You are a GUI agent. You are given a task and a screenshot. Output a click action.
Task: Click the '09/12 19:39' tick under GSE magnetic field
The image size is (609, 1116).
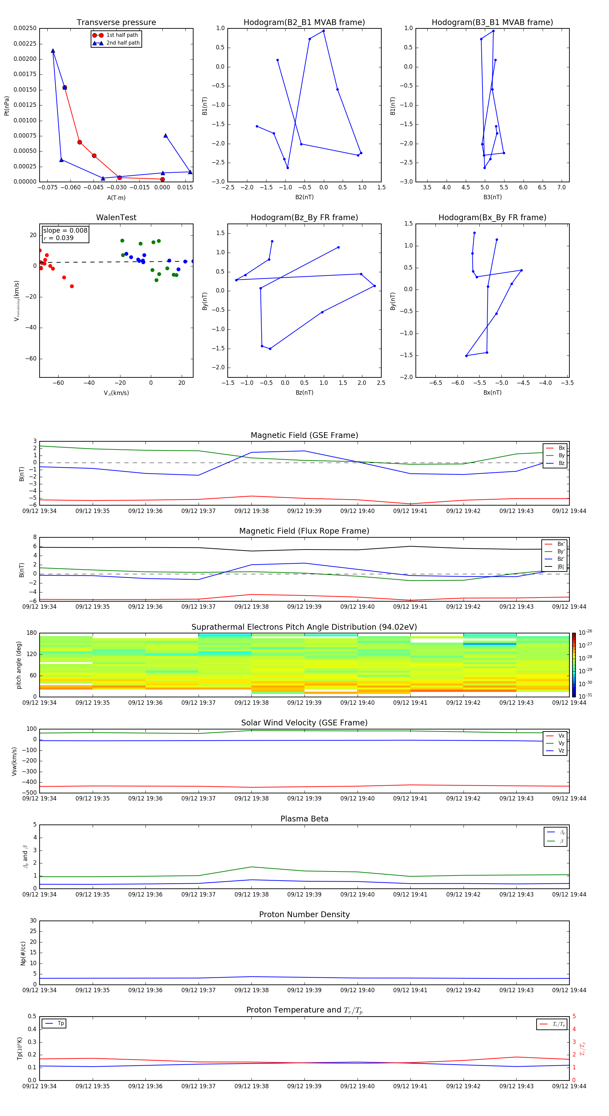pyautogui.click(x=304, y=511)
